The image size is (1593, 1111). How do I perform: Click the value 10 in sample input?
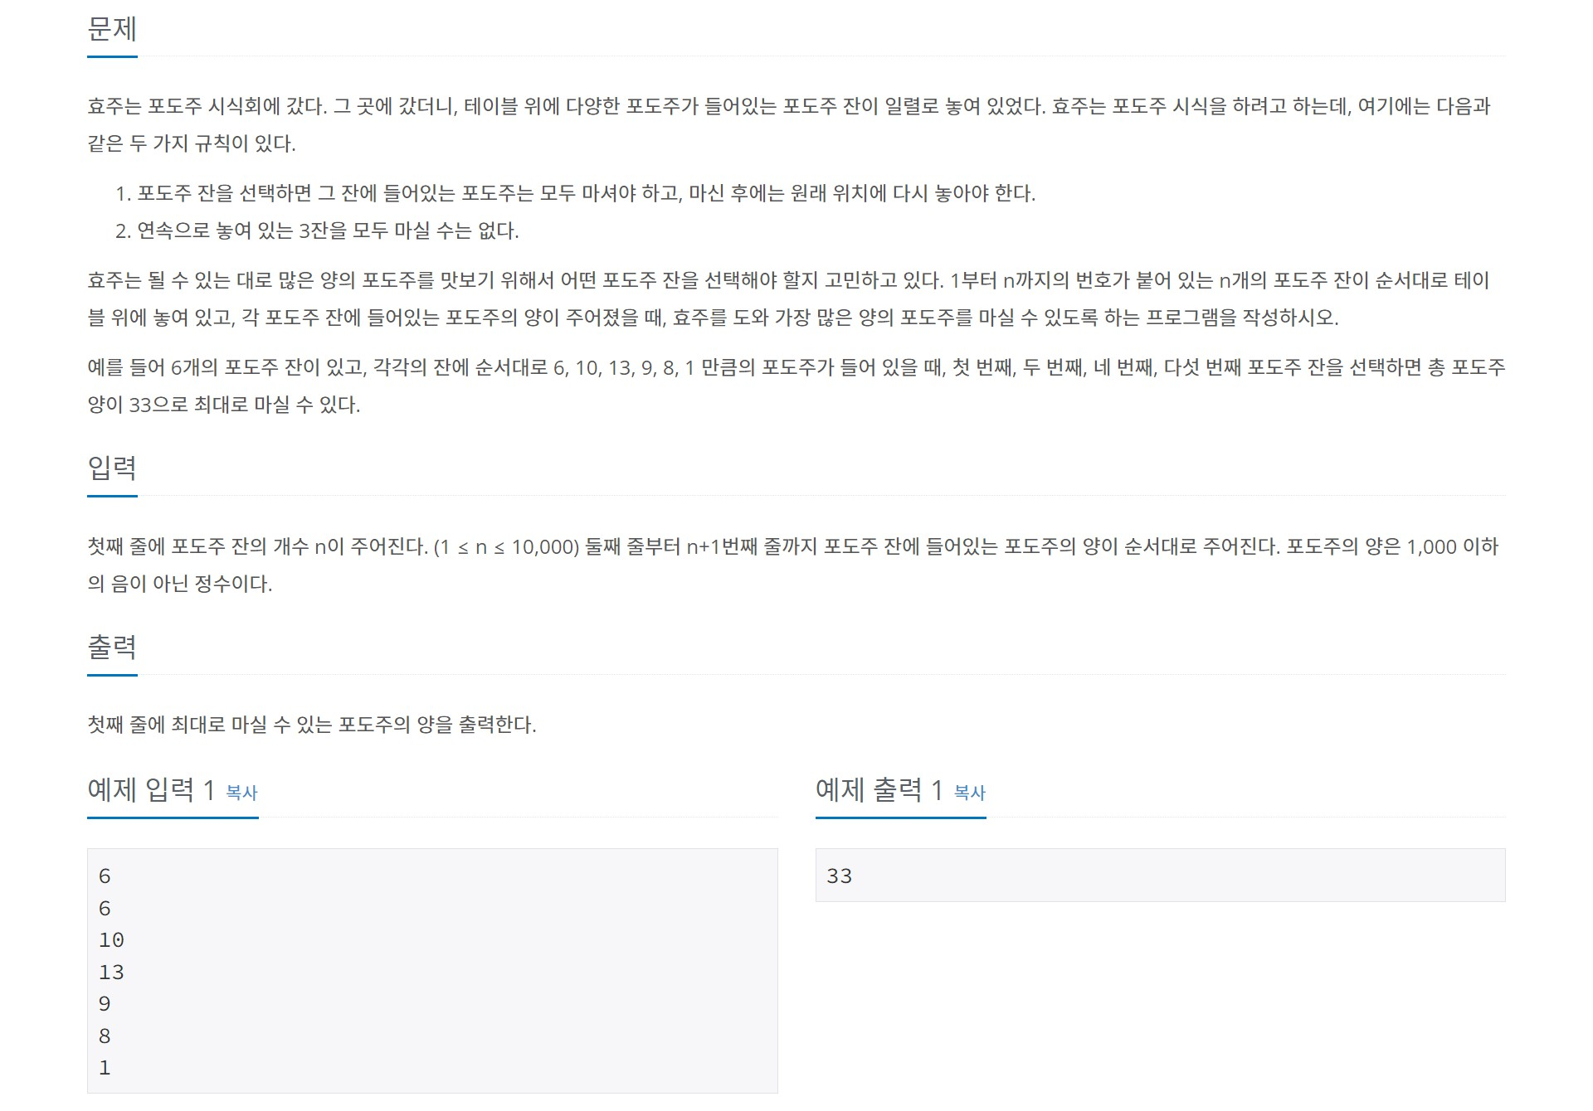pos(111,940)
